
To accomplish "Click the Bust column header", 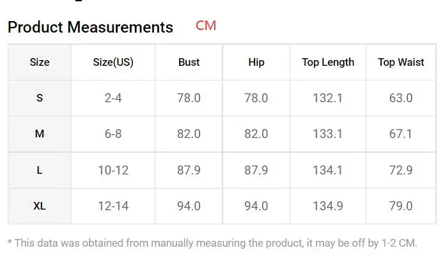I will coord(189,62).
